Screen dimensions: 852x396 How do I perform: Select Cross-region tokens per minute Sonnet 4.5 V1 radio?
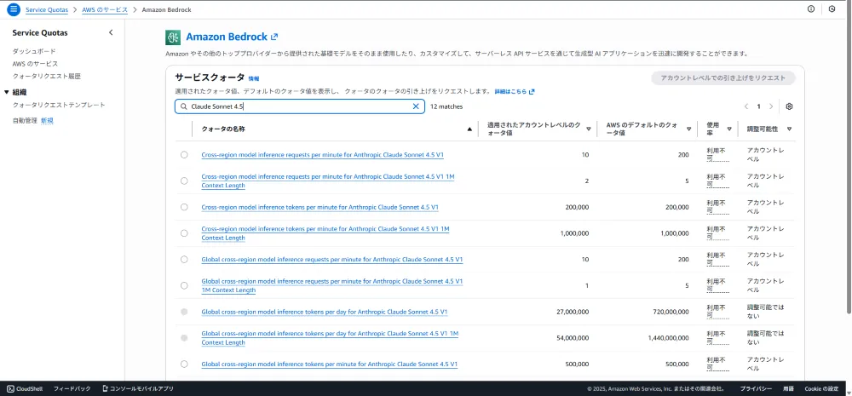point(184,207)
